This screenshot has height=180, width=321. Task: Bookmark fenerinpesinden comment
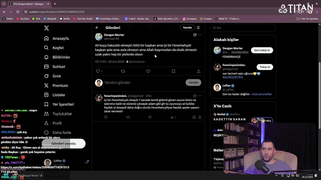pos(194,117)
